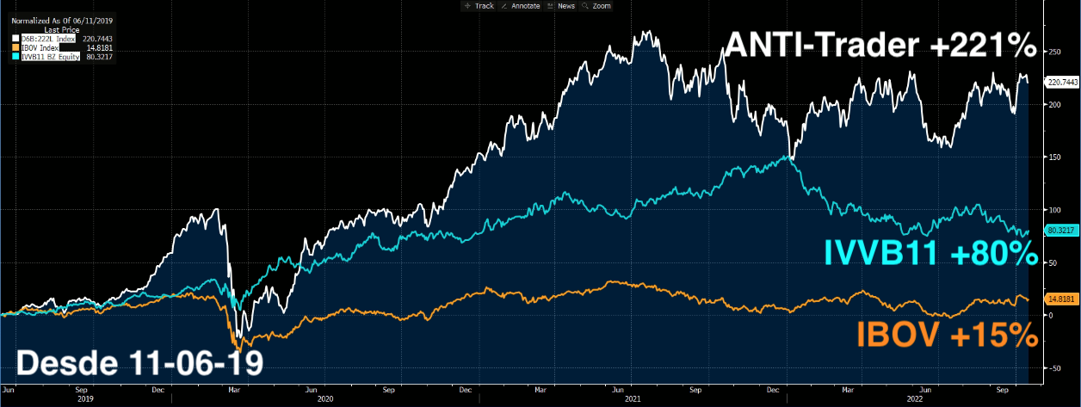The height and width of the screenshot is (407, 1081).
Task: Select the D6B:222L Index legend label
Action: pos(47,38)
